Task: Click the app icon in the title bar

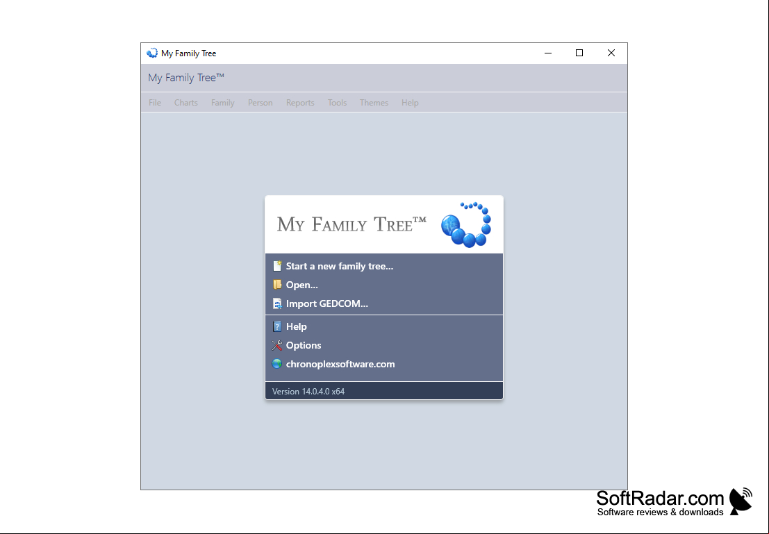Action: 152,53
